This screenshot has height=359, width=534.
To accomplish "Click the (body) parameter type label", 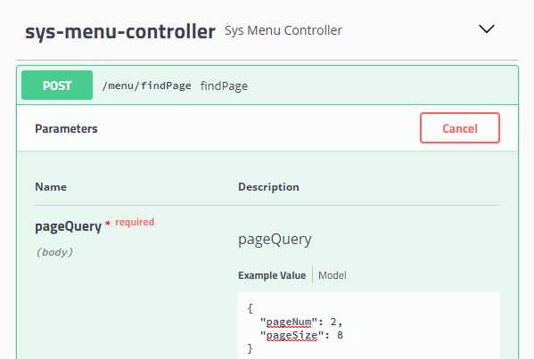I will [x=54, y=252].
